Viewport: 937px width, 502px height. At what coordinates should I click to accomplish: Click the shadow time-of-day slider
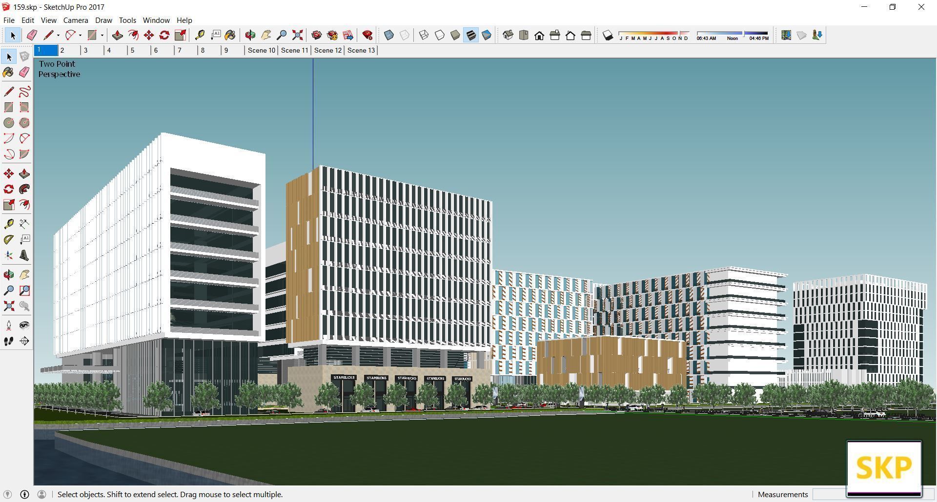[x=733, y=35]
